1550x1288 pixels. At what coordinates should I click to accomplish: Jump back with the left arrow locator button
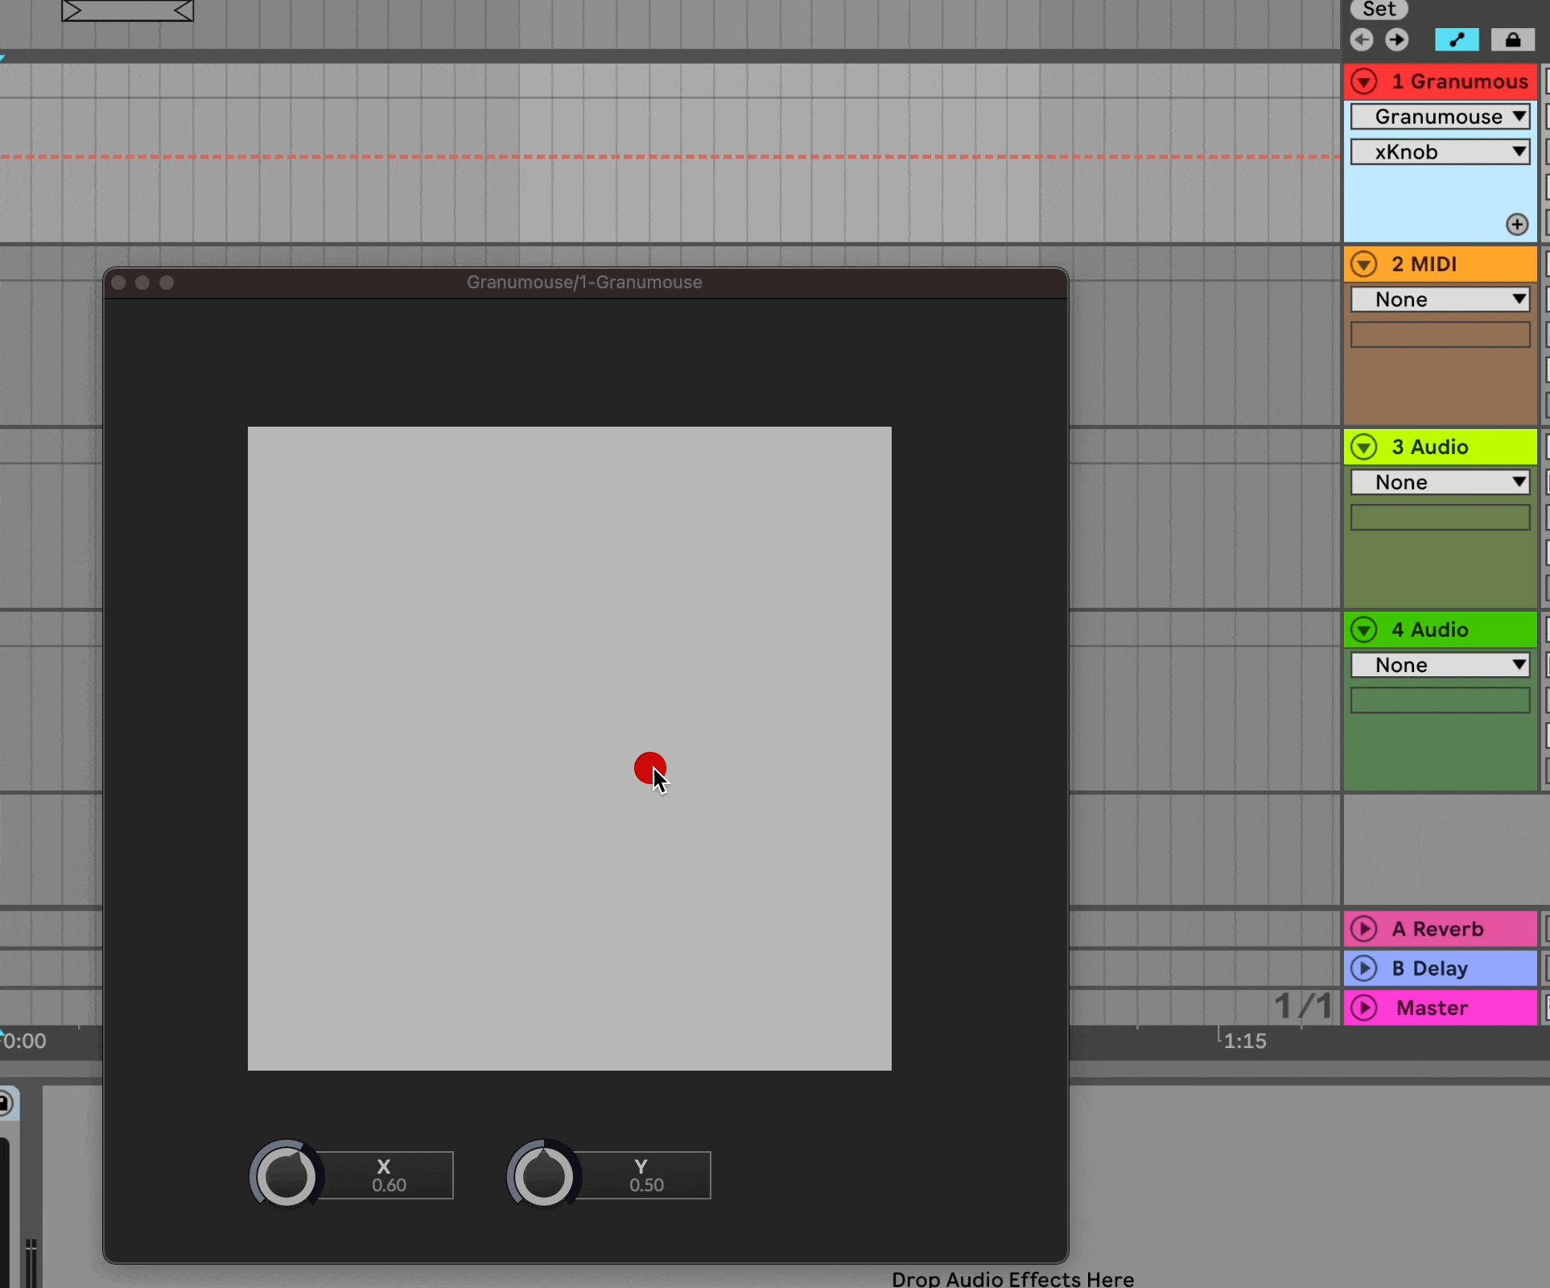click(1362, 39)
